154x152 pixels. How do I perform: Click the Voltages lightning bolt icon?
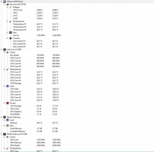click(x=10, y=7)
